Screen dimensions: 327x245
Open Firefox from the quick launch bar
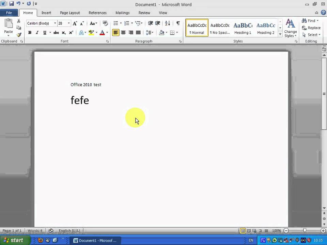pyautogui.click(x=41, y=240)
